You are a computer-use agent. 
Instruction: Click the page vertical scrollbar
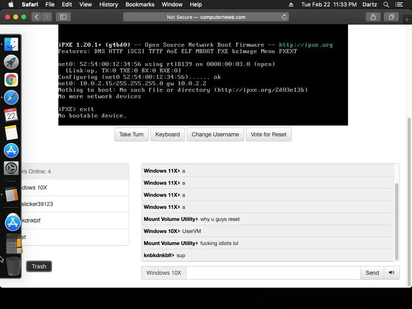[409, 202]
